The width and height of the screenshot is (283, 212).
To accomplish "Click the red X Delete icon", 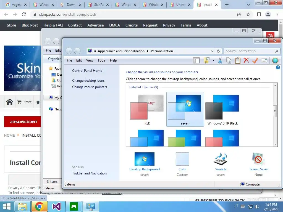I will click(x=246, y=60).
